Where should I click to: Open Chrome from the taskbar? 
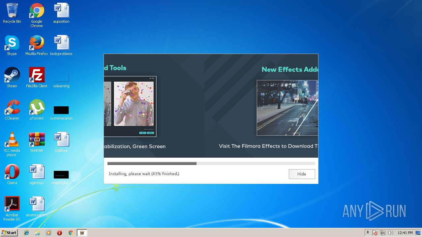point(71,233)
